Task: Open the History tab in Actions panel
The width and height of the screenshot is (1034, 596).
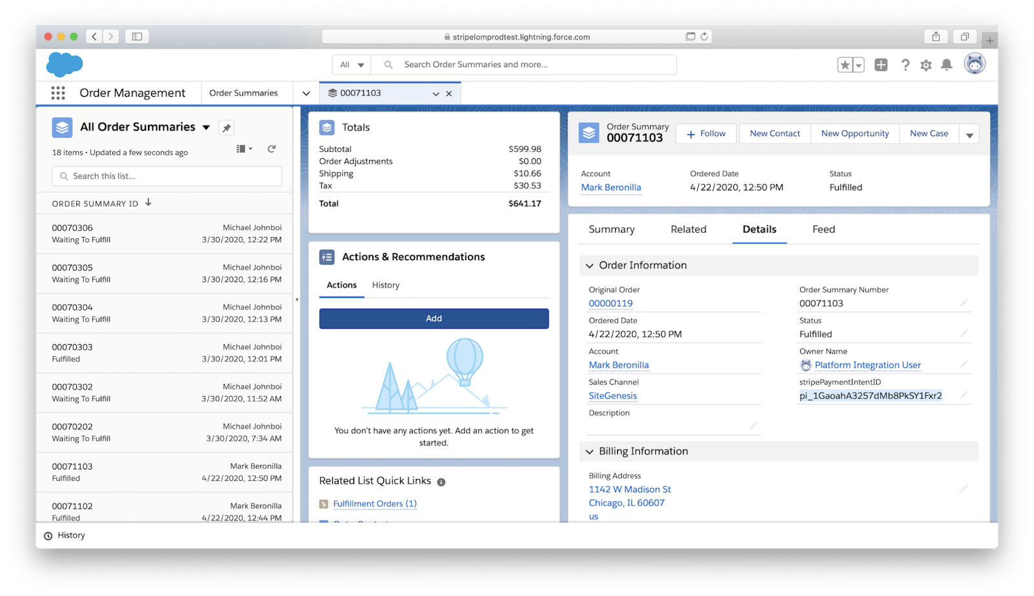Action: (385, 285)
